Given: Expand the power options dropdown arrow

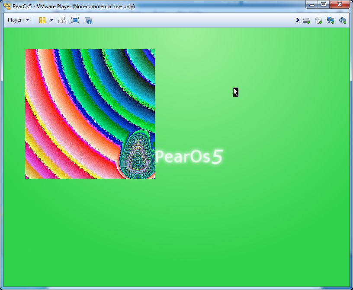Looking at the screenshot, I should (51, 20).
